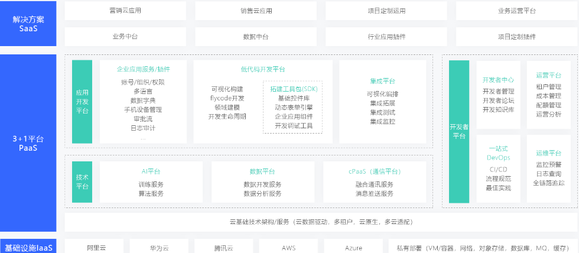Click the AI平台 heading
Viewport: 579px width, 253px height.
[x=151, y=171]
